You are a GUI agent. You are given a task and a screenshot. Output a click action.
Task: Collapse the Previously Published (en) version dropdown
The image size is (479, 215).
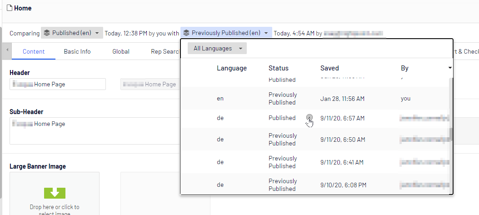[266, 33]
